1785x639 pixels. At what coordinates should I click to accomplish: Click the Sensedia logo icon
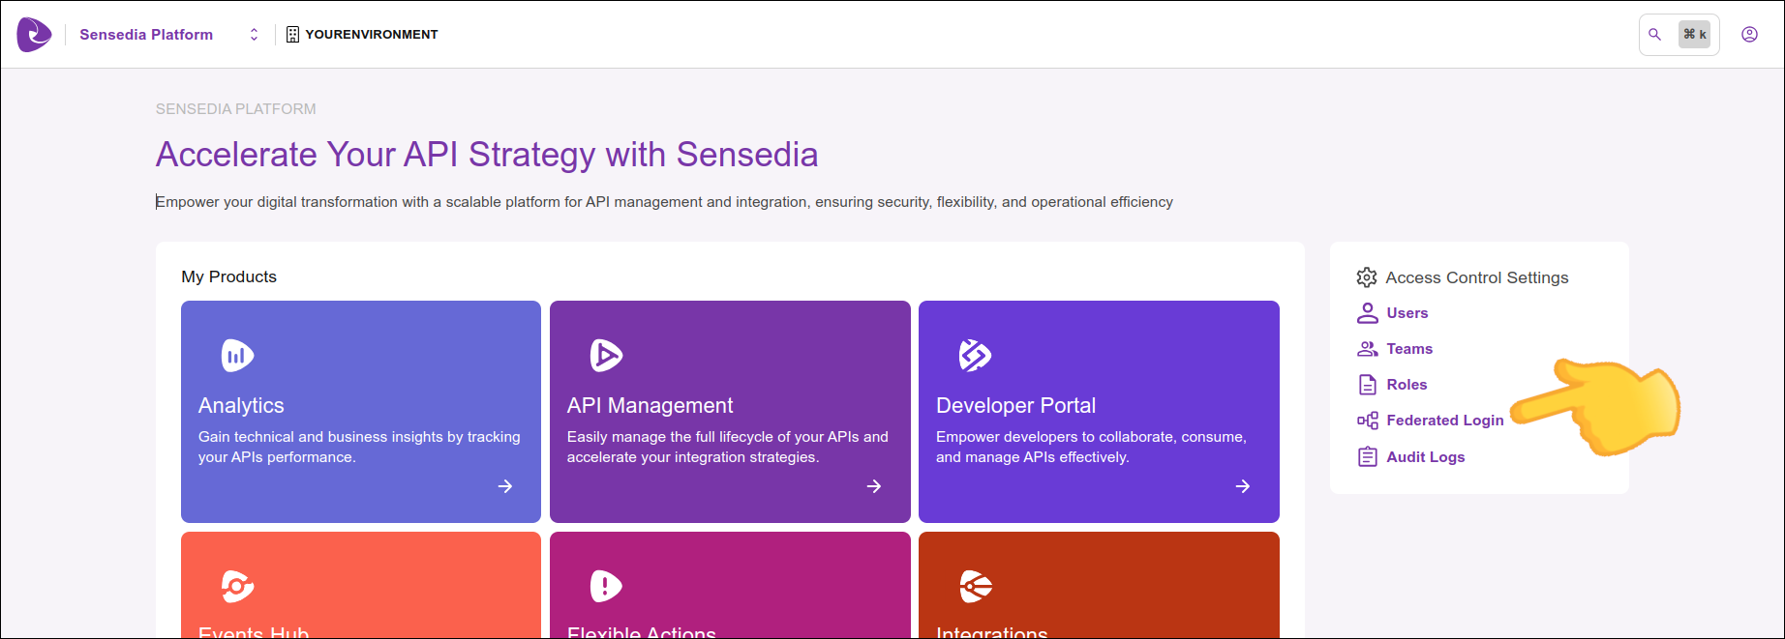point(34,35)
